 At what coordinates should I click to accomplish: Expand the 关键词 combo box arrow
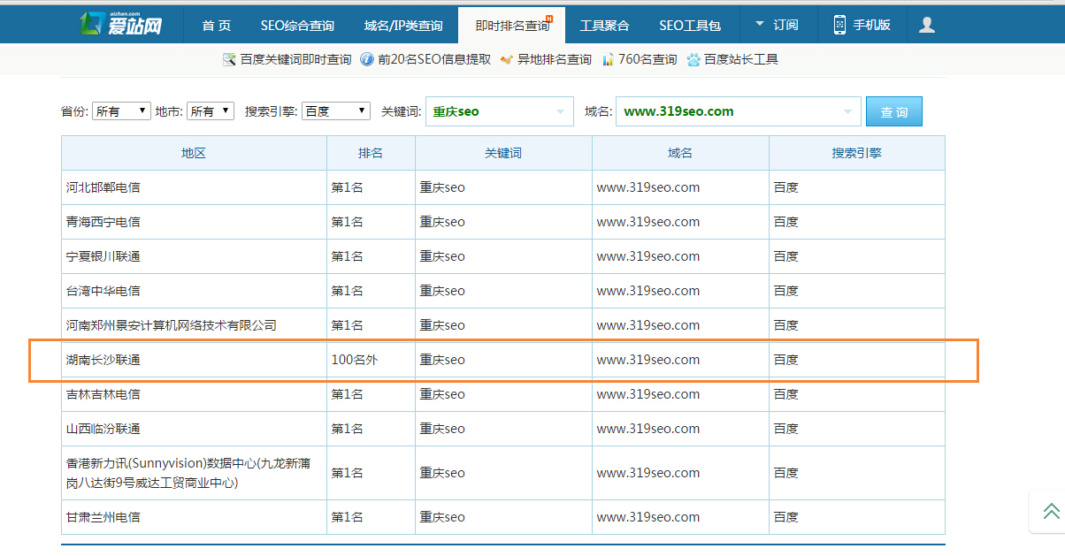tap(560, 111)
